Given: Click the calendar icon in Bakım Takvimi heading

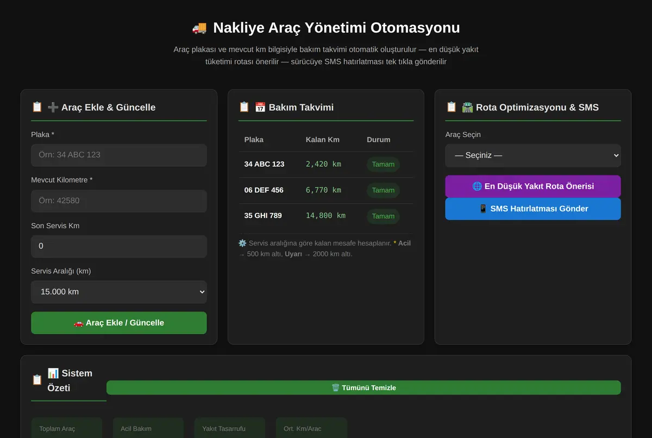Looking at the screenshot, I should [x=260, y=107].
